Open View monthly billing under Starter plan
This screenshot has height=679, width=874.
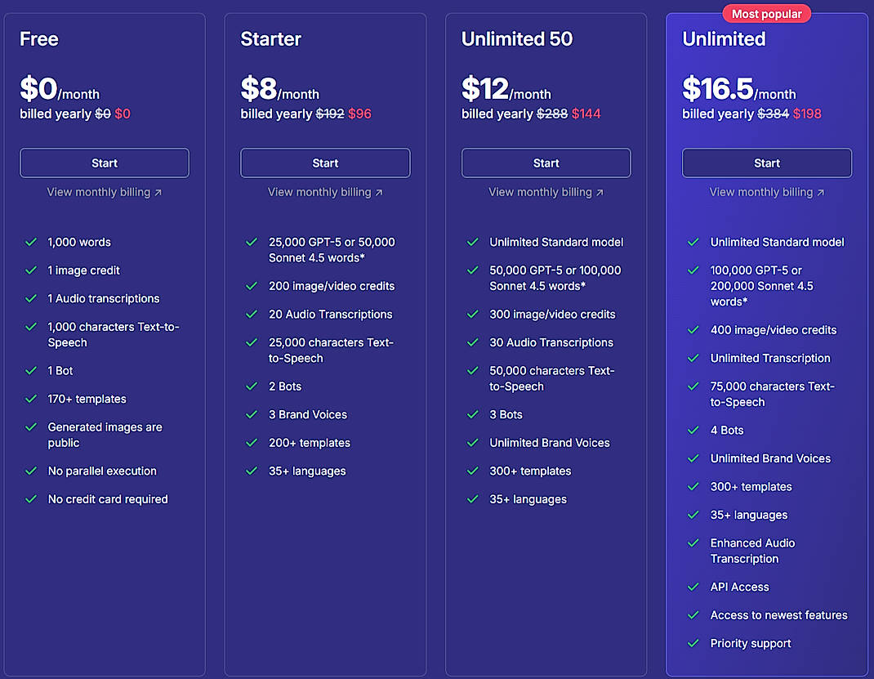click(325, 192)
